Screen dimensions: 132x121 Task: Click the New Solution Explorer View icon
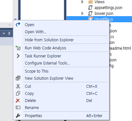(x=18, y=78)
